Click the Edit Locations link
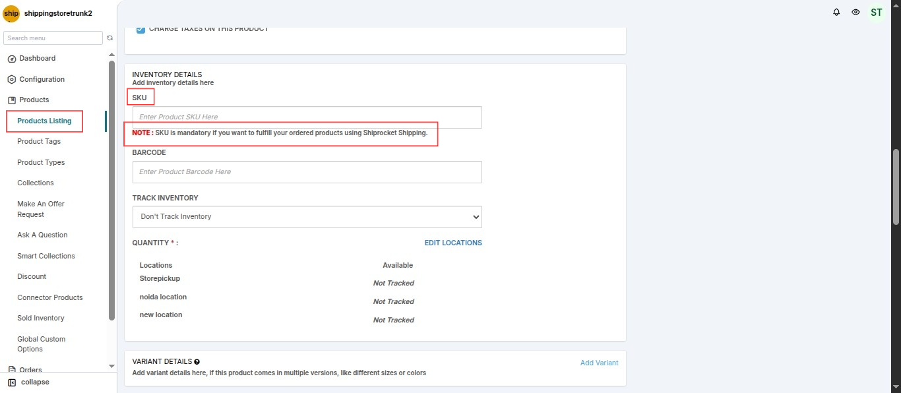The image size is (901, 393). pos(453,243)
